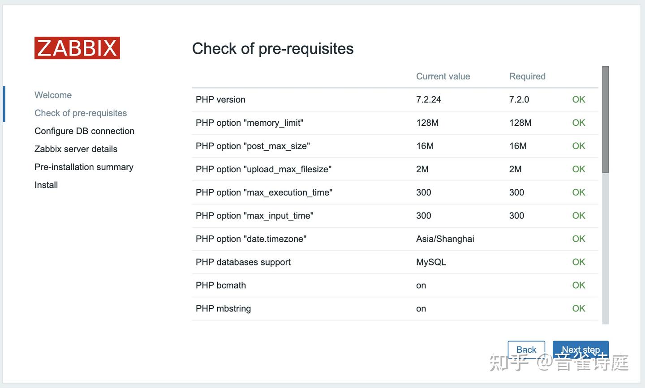Click the Current value column header
Viewport: 645px width, 388px height.
(443, 76)
